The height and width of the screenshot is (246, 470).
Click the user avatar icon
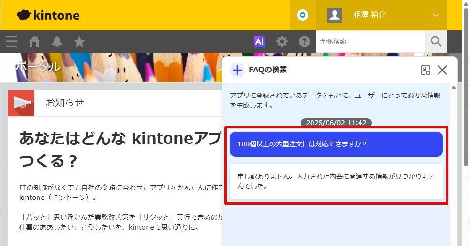tap(335, 15)
